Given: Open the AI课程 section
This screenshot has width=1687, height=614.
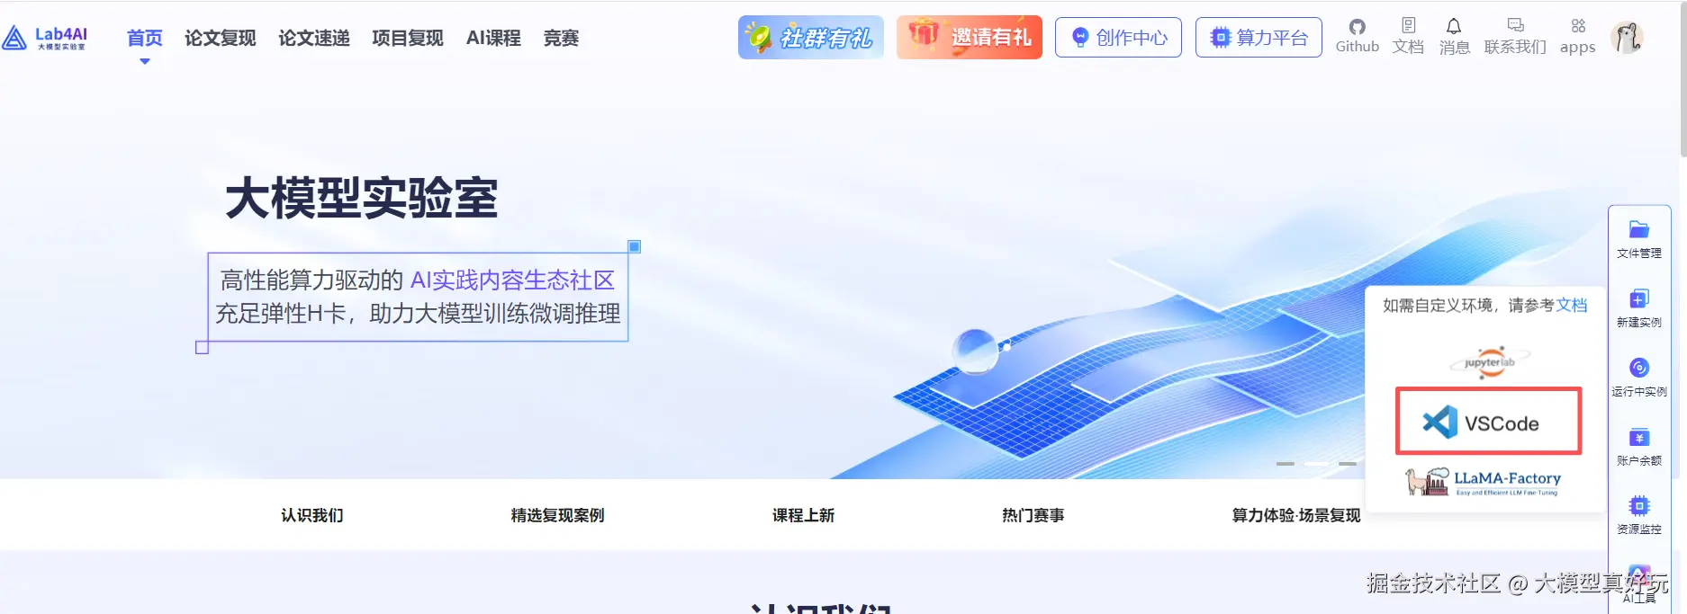Looking at the screenshot, I should 493,38.
